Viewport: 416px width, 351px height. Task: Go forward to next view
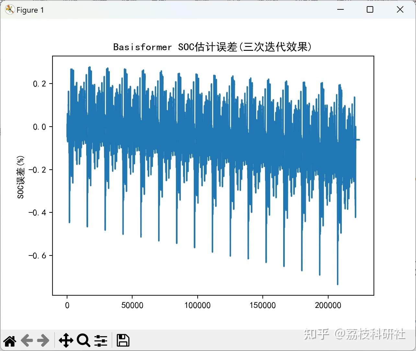[x=44, y=340]
